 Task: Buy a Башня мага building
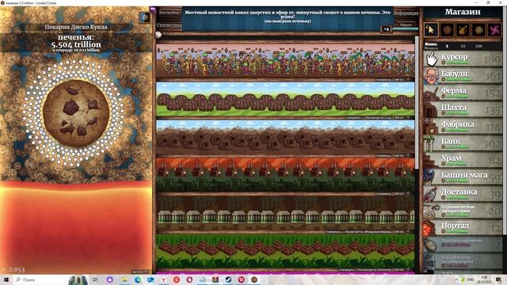tap(463, 177)
